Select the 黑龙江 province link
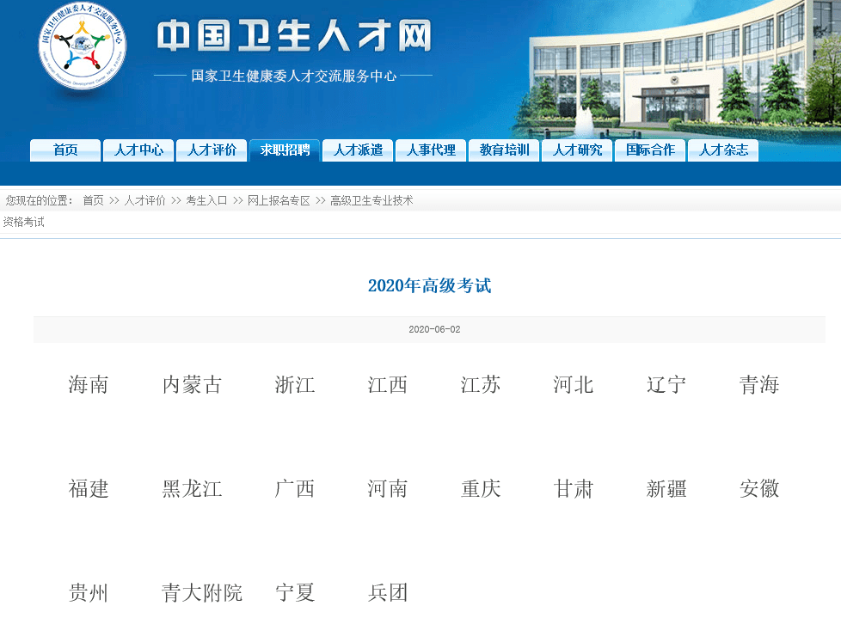 [192, 489]
